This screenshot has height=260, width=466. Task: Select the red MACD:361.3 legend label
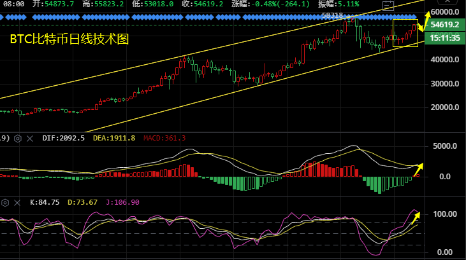[x=164, y=138]
